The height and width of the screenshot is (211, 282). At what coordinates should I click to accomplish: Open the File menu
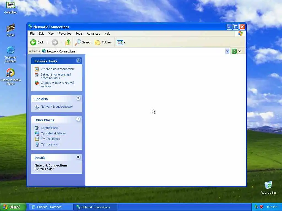tap(32, 34)
